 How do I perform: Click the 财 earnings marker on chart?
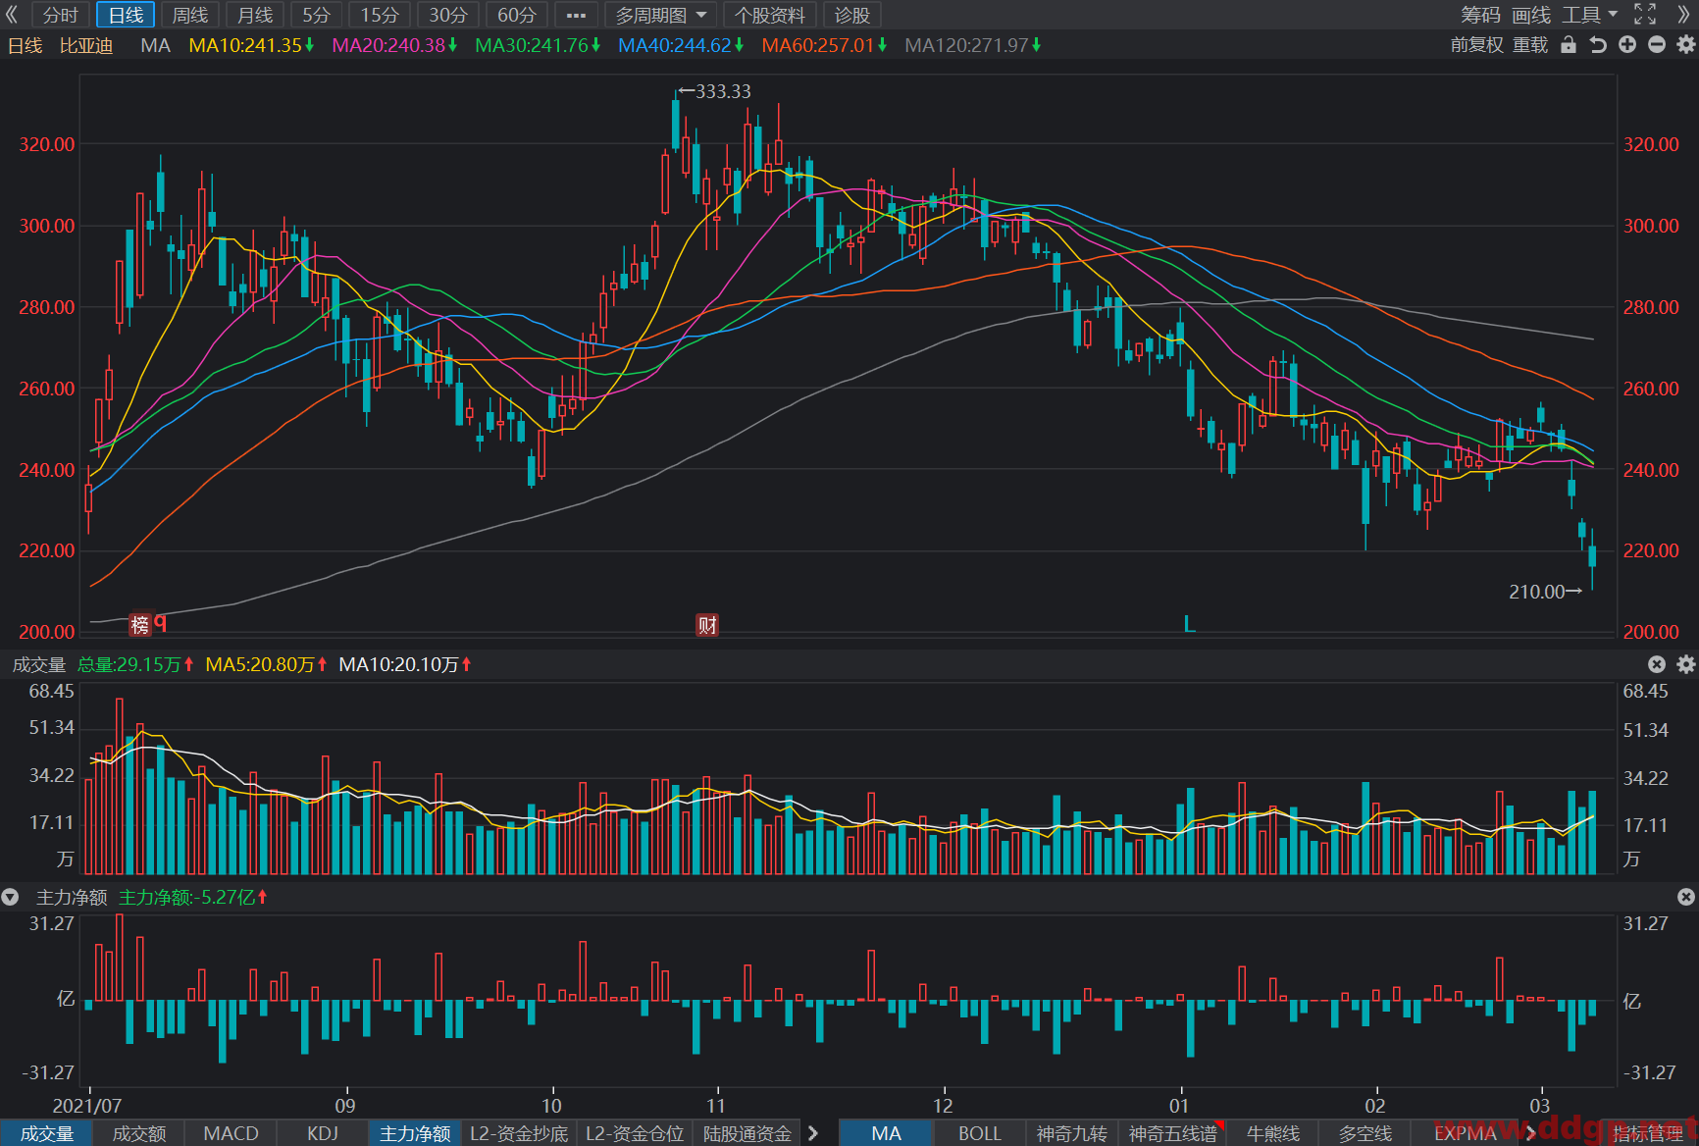pos(707,625)
